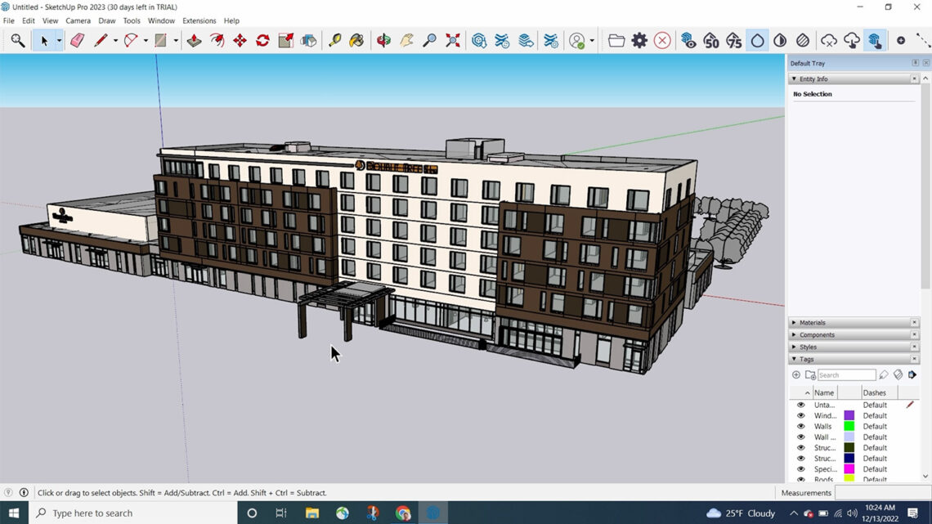The height and width of the screenshot is (524, 932).
Task: Select the Eraser tool
Action: point(78,40)
